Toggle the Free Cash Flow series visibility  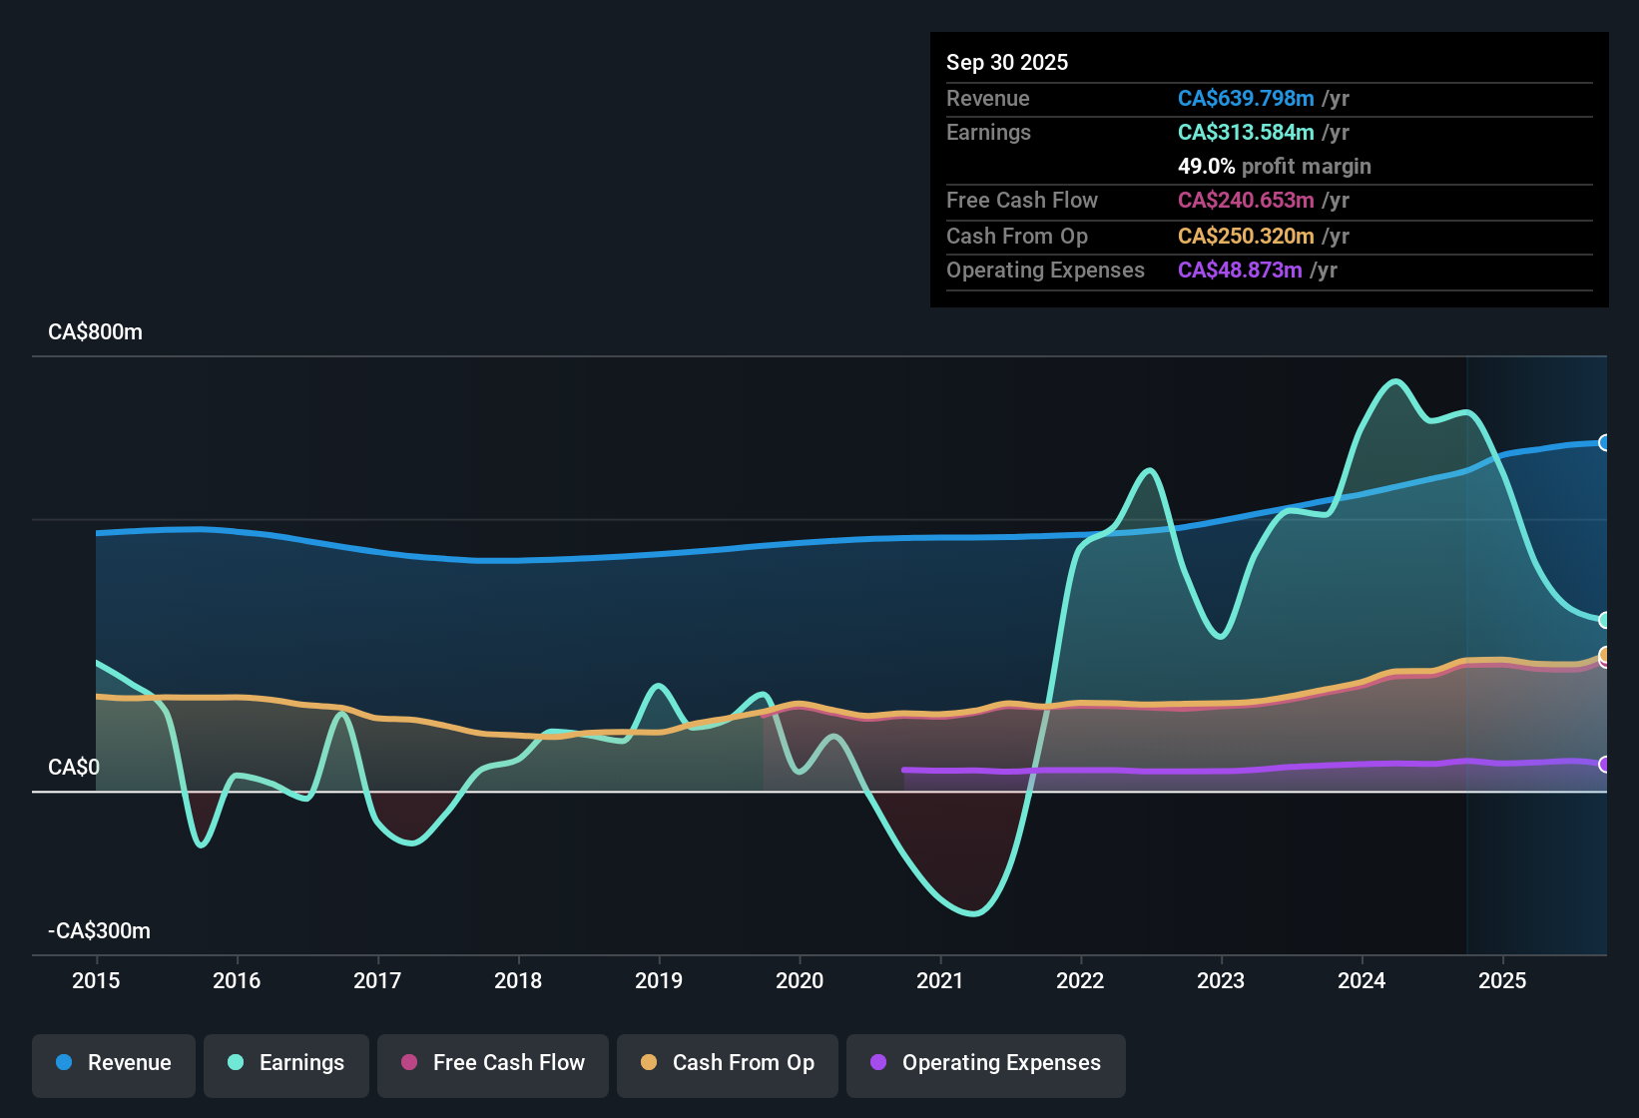click(492, 1063)
